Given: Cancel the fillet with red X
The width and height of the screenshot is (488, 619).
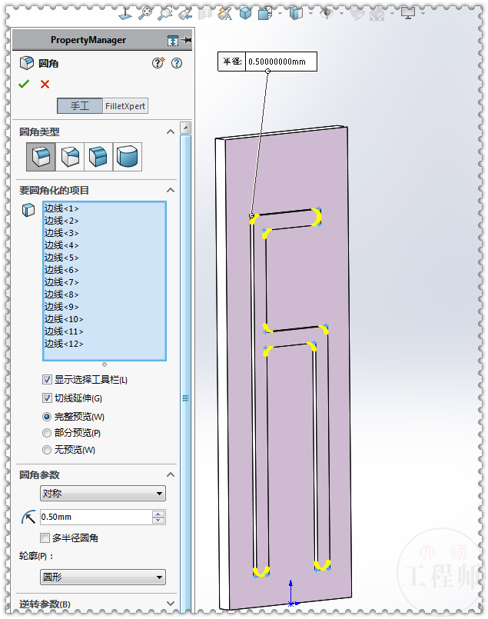Looking at the screenshot, I should (x=45, y=84).
